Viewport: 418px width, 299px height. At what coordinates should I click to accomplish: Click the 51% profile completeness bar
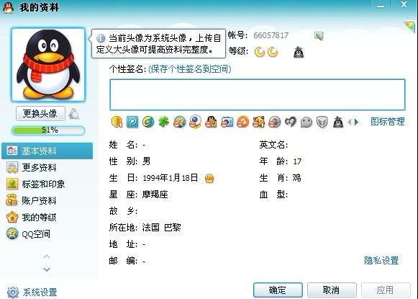coord(48,130)
